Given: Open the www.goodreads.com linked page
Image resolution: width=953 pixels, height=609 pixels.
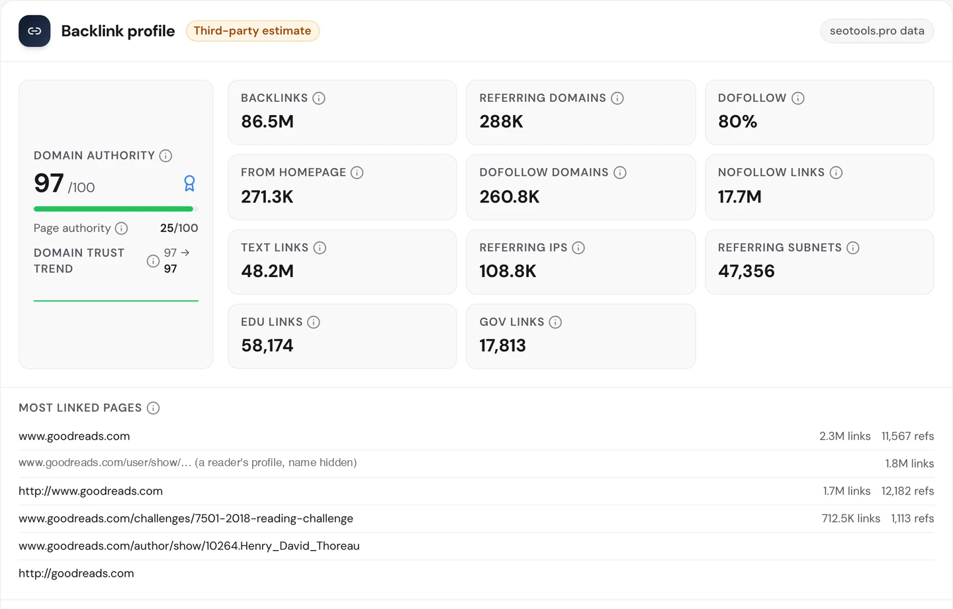Looking at the screenshot, I should 74,436.
